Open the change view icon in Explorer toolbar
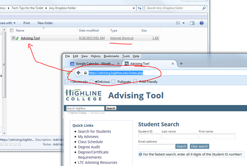The width and height of the screenshot is (247, 166). (x=178, y=23)
